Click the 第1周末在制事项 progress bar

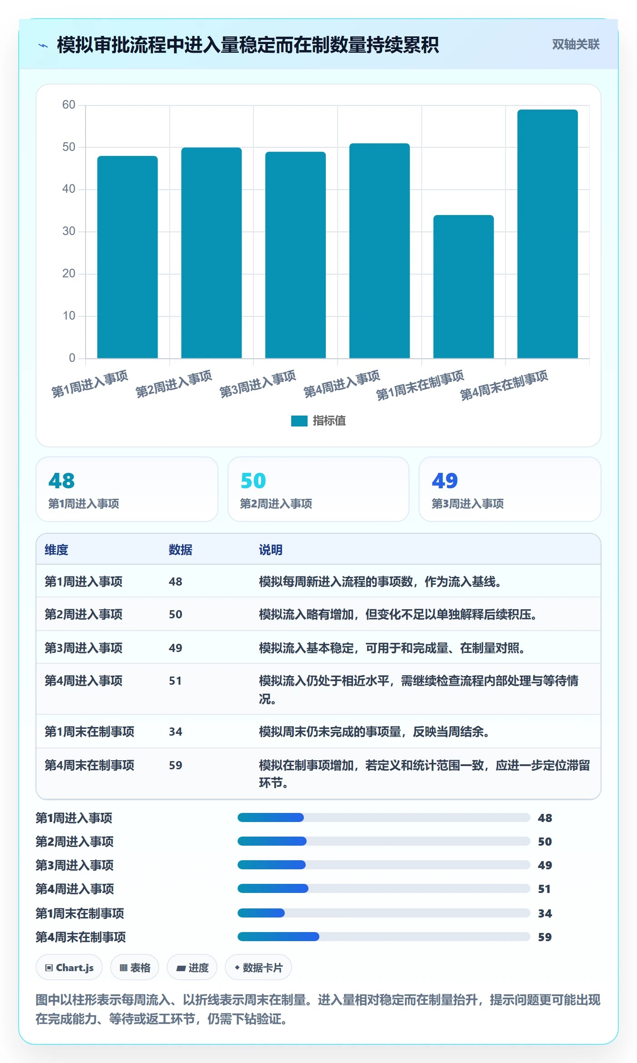coord(384,913)
